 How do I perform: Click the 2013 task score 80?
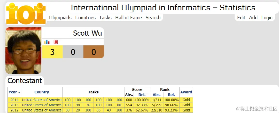[x=119, y=105]
